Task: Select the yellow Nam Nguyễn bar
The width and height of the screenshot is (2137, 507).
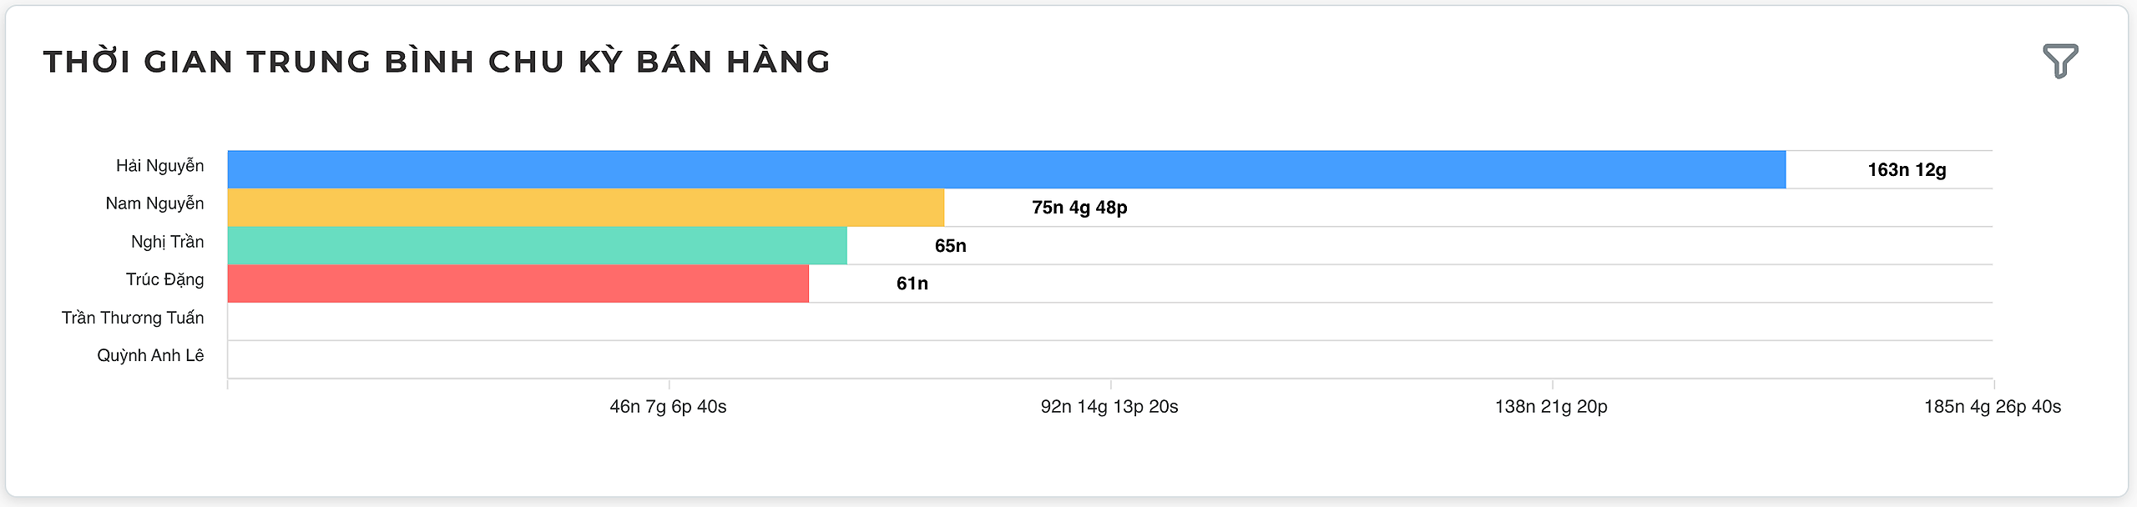Action: (x=586, y=208)
